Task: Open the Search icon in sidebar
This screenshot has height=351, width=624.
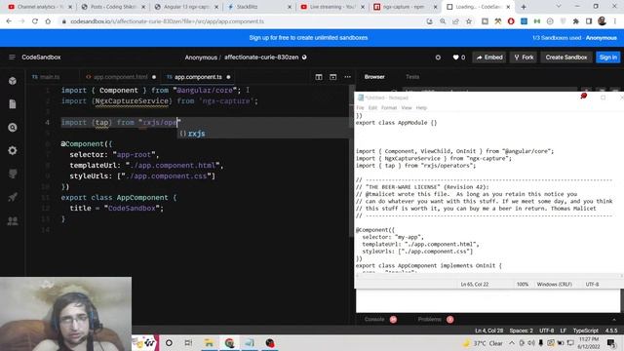Action: (13, 128)
